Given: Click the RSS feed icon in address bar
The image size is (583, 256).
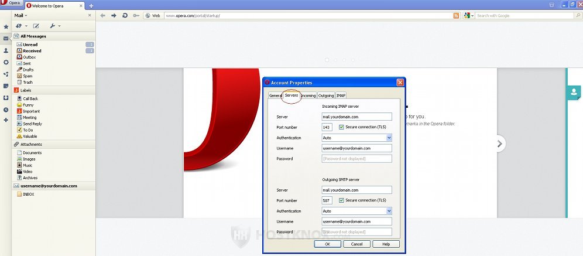Looking at the screenshot, I should [x=456, y=16].
